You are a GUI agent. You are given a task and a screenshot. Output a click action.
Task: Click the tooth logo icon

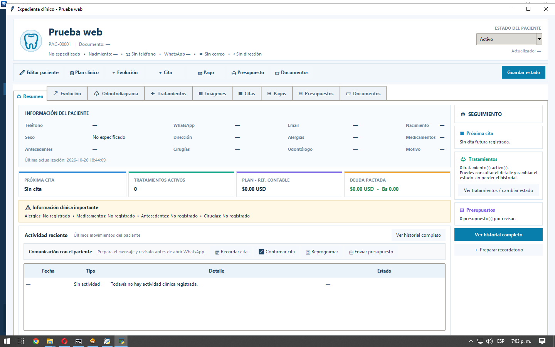click(x=31, y=41)
